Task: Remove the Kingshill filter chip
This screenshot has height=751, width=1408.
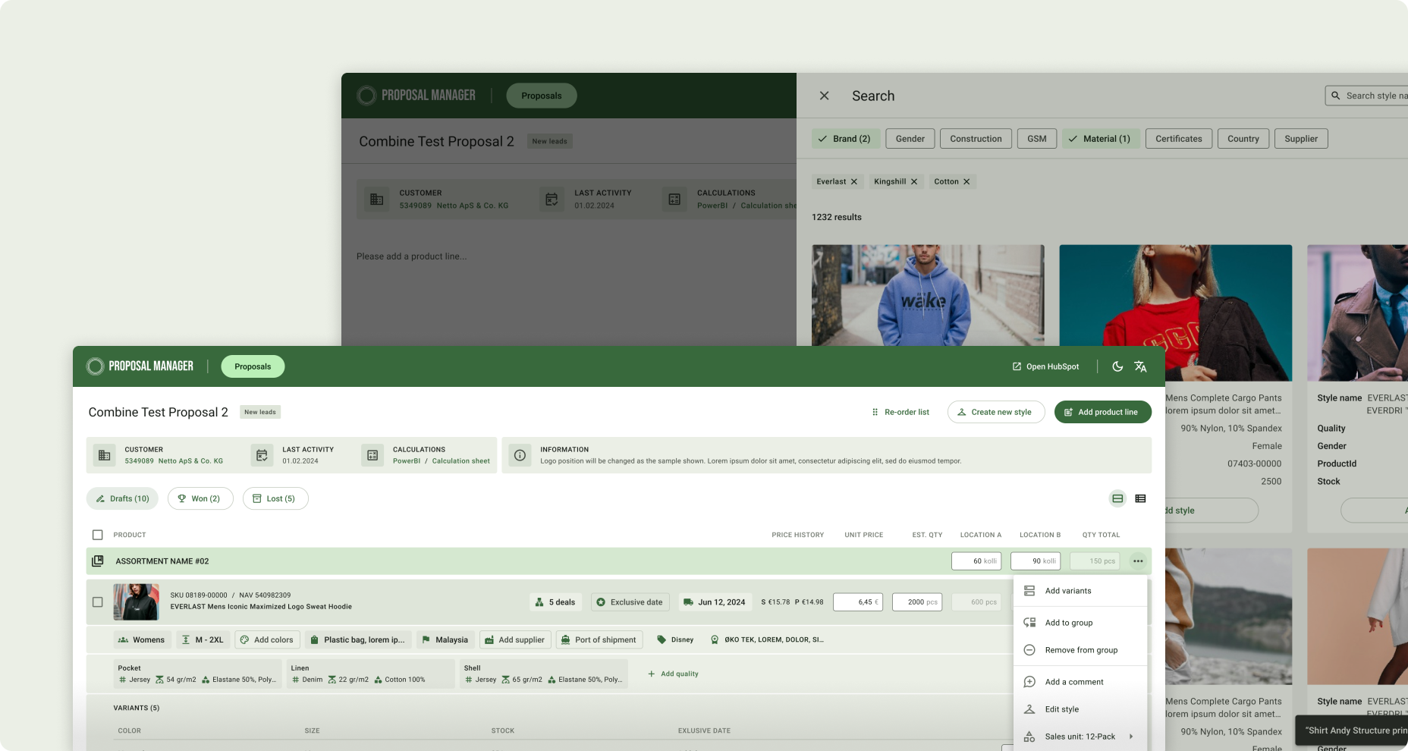Action: [x=914, y=182]
